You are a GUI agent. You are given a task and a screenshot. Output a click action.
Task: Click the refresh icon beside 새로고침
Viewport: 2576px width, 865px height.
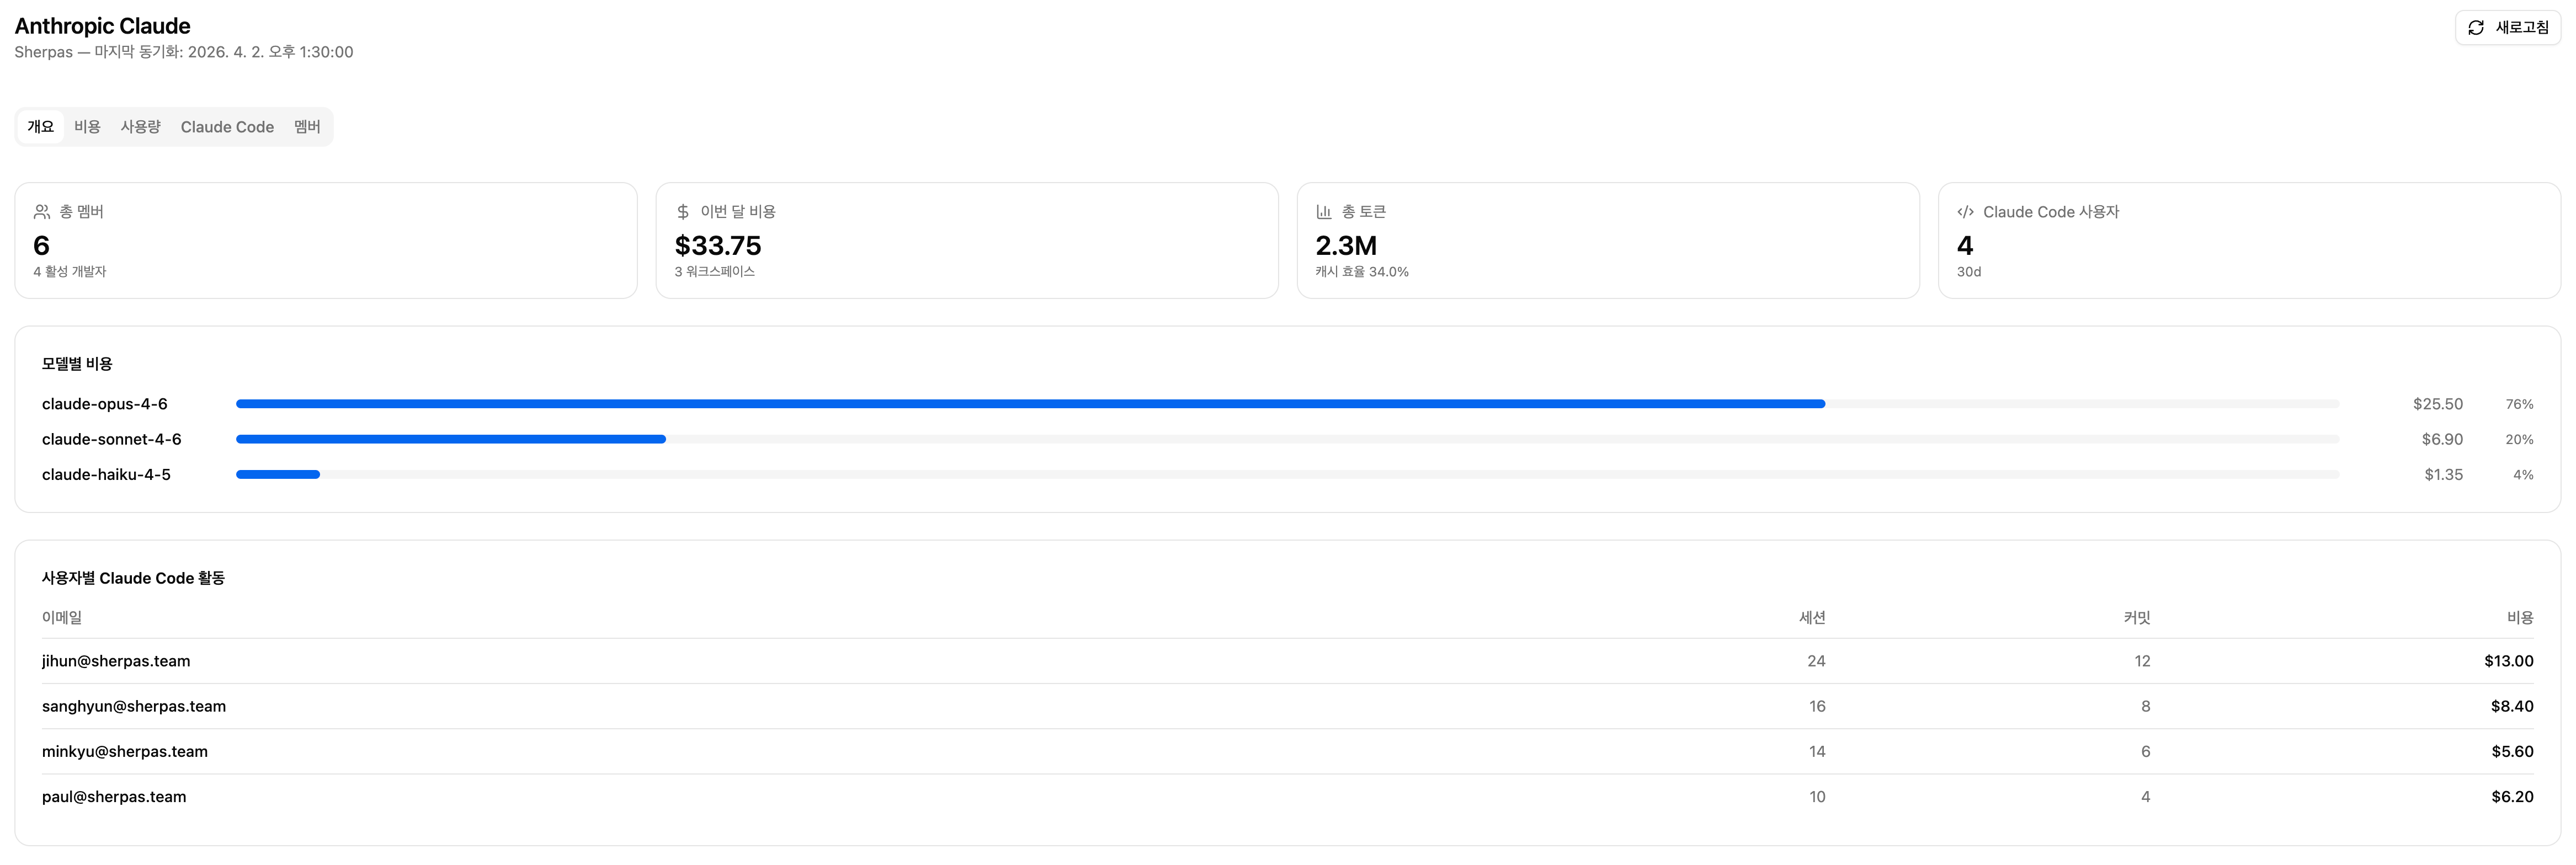point(2476,28)
